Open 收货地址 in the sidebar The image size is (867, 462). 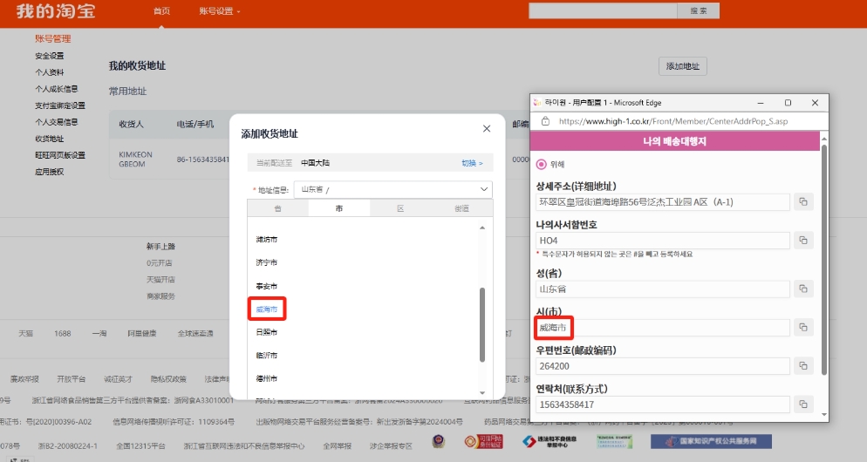click(49, 139)
